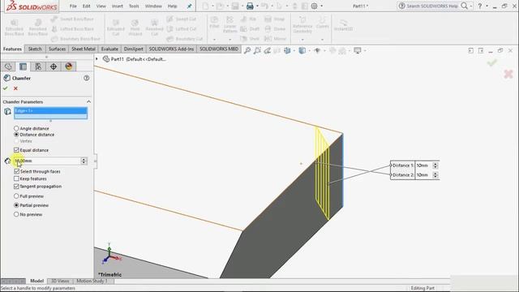Open the ConfigurationManager tab icon
The image size is (519, 292).
point(38,67)
